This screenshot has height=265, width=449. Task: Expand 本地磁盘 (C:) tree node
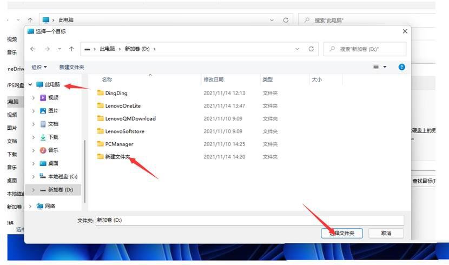[x=33, y=176]
